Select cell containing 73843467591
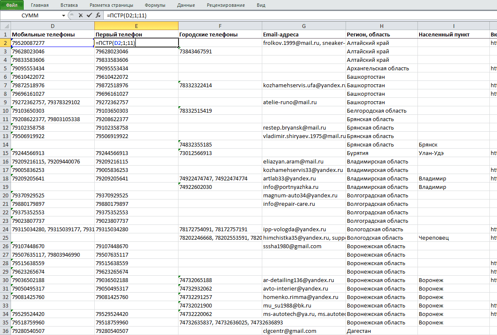The width and height of the screenshot is (497, 335). 220,51
